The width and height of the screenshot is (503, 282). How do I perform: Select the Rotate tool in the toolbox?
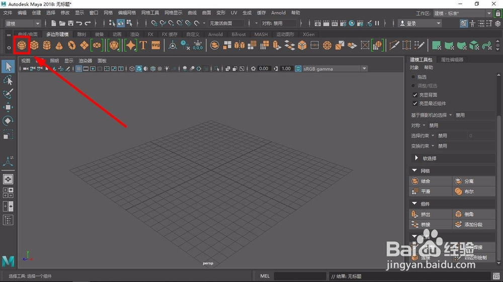pyautogui.click(x=8, y=120)
